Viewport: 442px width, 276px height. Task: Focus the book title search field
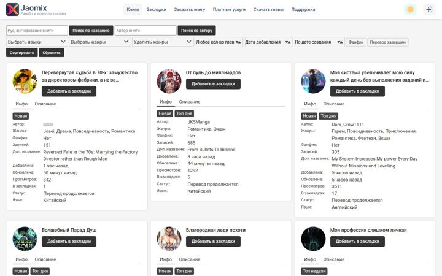(37, 31)
